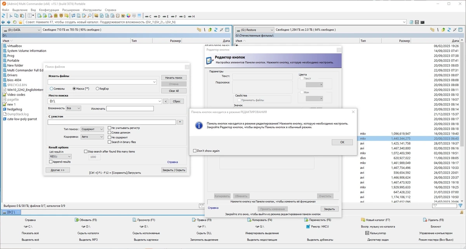Click the right panel folder tree icon

pos(432,30)
